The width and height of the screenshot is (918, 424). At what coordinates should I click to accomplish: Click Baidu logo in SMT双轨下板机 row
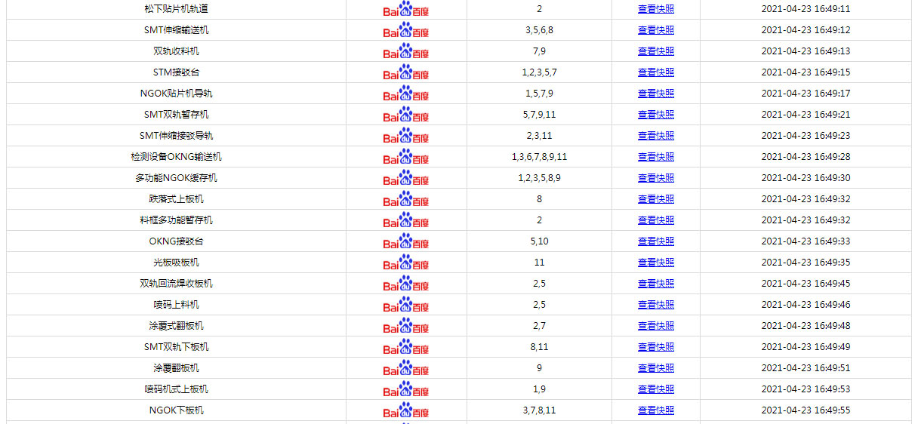[x=406, y=348]
